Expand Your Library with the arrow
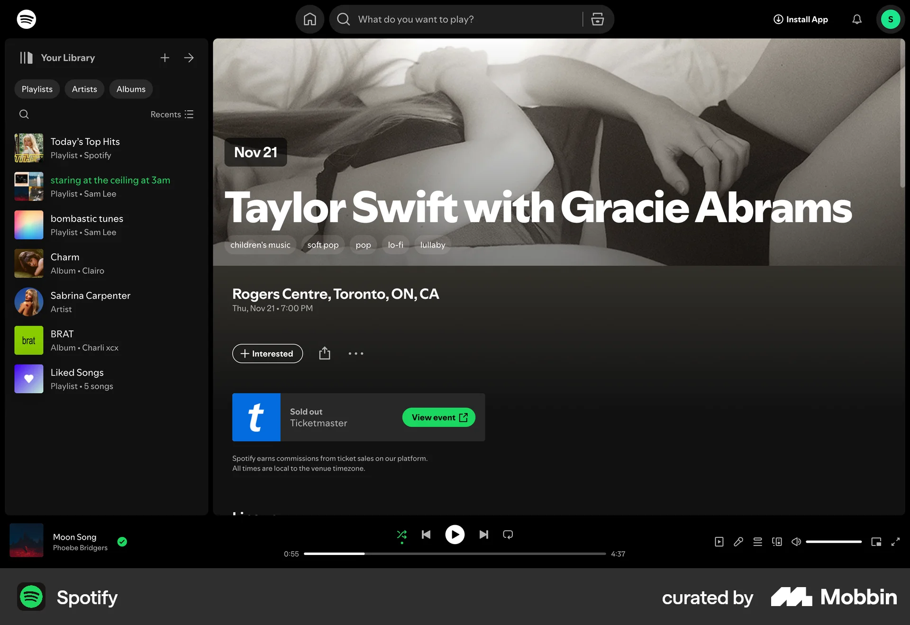Viewport: 910px width, 625px height. [189, 57]
